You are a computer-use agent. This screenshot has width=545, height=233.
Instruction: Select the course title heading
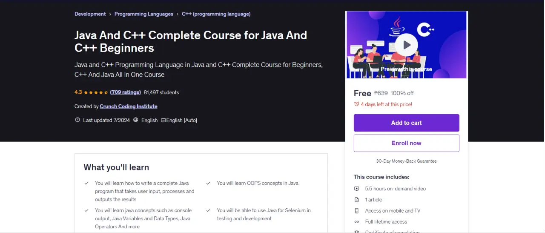191,41
